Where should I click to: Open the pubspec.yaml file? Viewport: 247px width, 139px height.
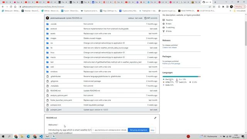click(x=56, y=110)
